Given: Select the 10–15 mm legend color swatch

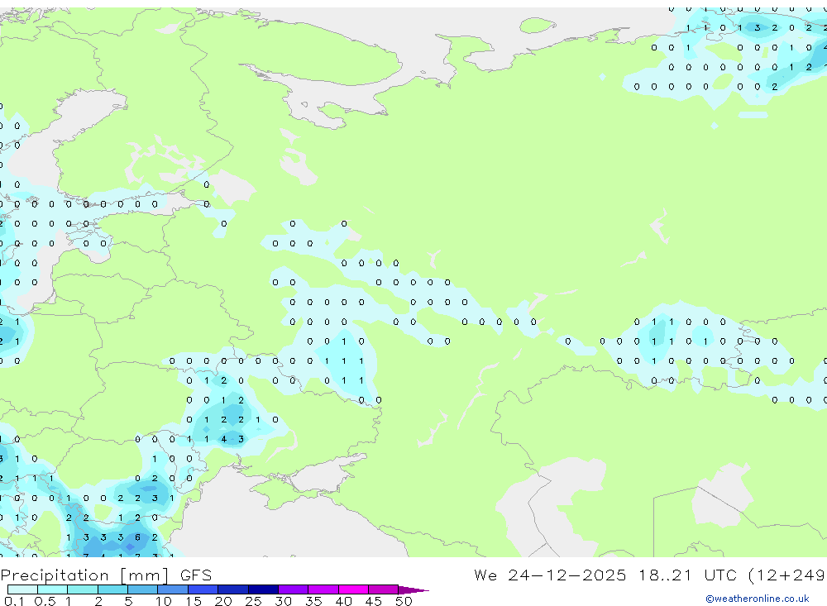Looking at the screenshot, I should point(173,589).
